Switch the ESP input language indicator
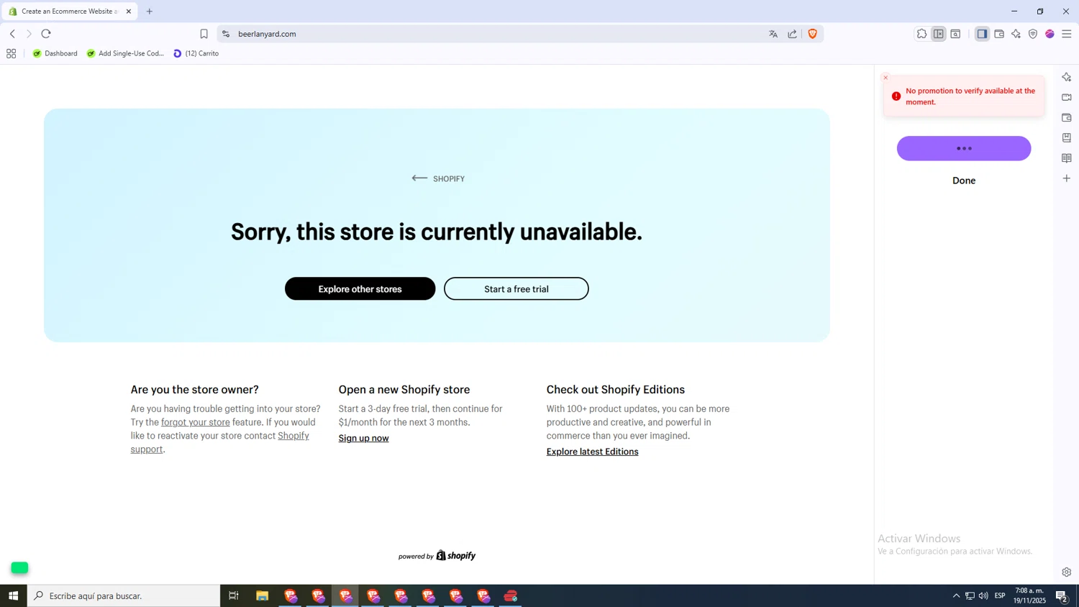1079x607 pixels. click(1000, 595)
